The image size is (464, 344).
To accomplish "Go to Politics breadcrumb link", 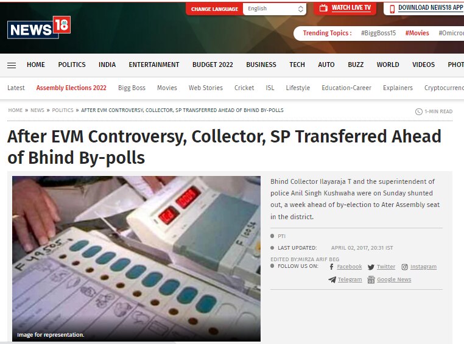I will click(63, 110).
